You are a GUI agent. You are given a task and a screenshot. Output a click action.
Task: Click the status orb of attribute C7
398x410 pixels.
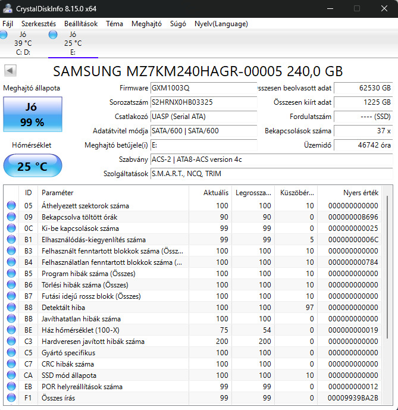tap(11, 364)
